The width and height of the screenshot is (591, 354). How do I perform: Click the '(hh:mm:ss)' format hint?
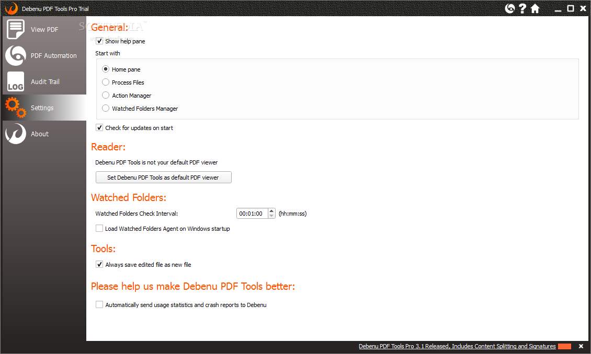(292, 214)
